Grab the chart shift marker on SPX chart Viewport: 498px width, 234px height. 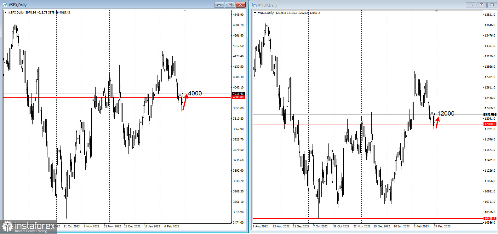click(x=185, y=11)
